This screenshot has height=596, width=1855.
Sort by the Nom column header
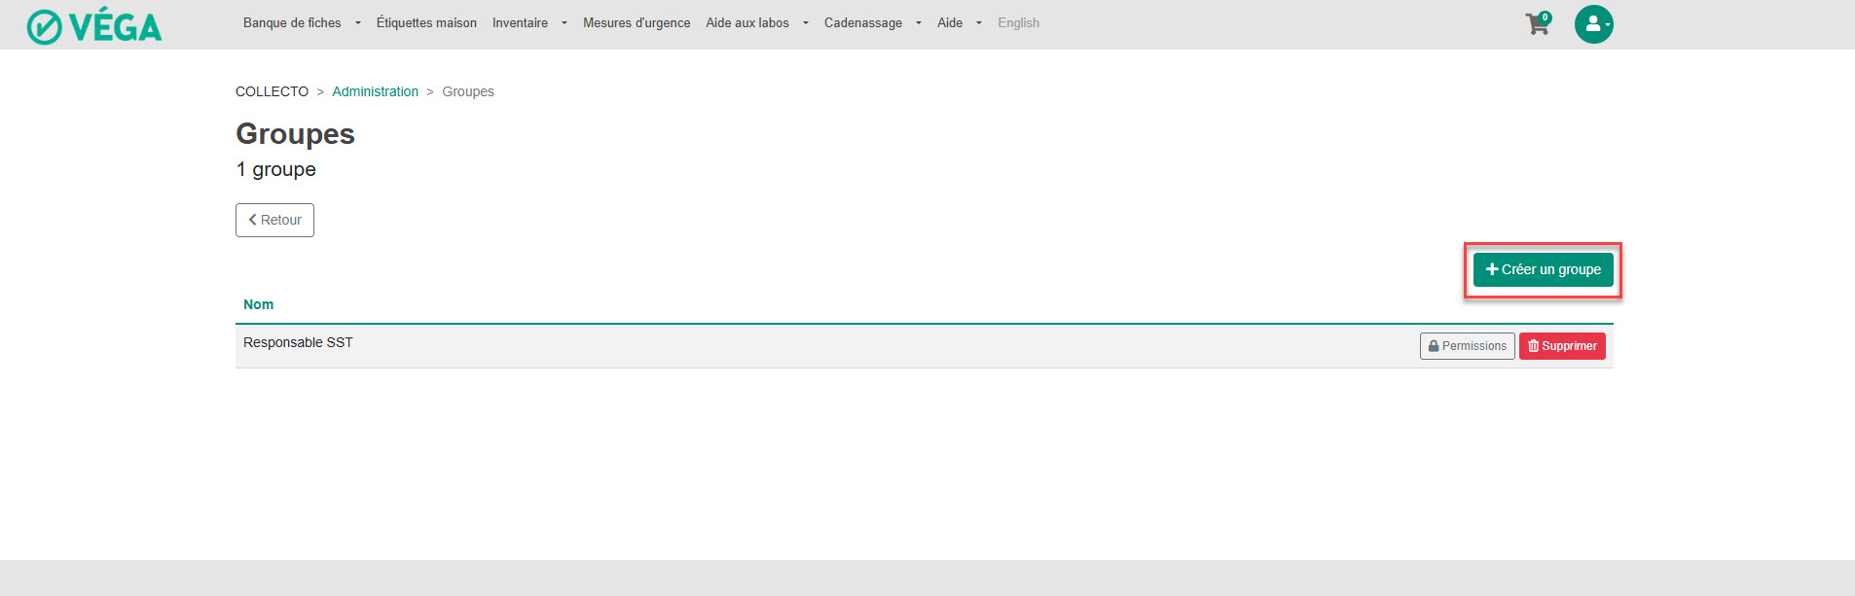tap(258, 304)
